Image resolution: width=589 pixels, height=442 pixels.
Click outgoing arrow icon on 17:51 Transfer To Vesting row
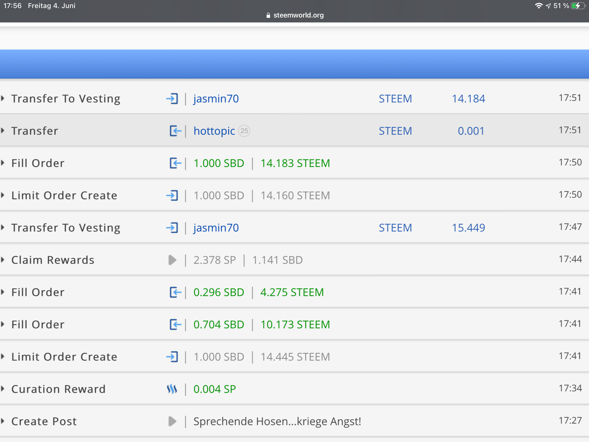click(172, 99)
